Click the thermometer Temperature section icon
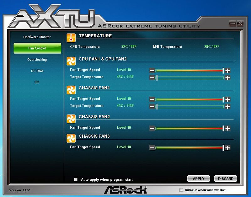The width and height of the screenshot is (251, 197). [71, 38]
